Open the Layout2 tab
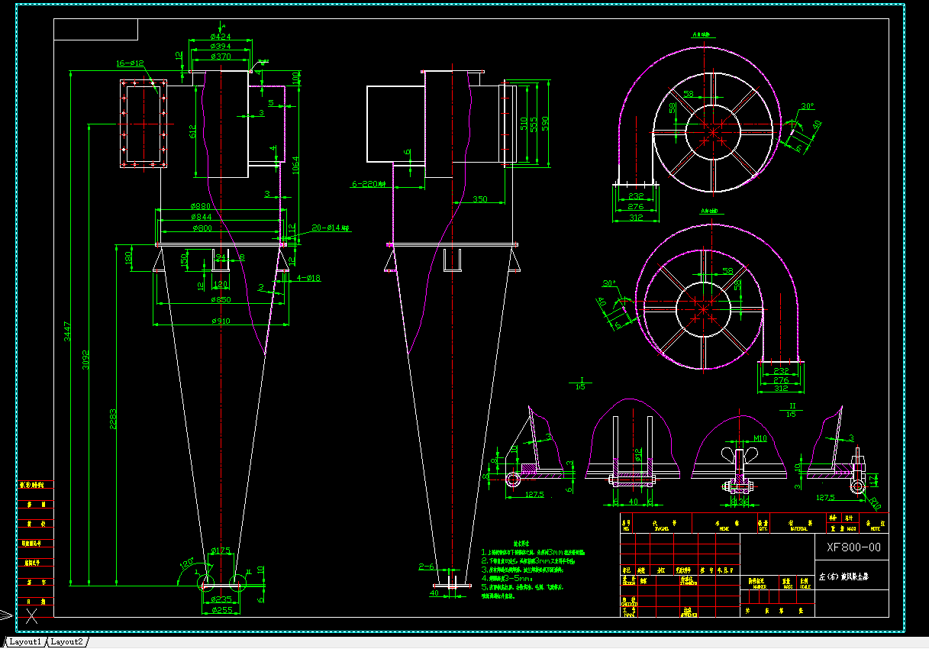This screenshot has height=649, width=929. [67, 642]
